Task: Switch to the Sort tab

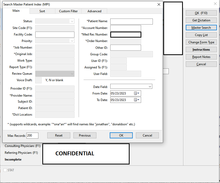Action: coord(42,11)
